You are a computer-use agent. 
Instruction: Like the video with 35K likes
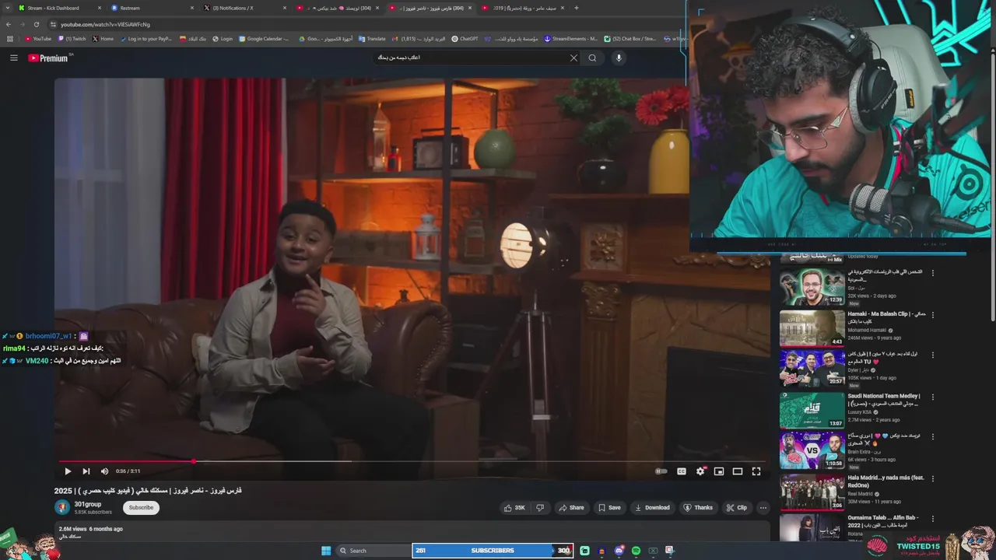click(x=514, y=508)
